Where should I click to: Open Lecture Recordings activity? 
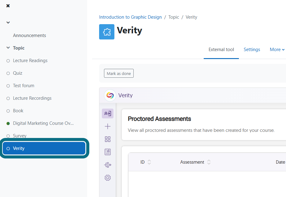(x=32, y=98)
